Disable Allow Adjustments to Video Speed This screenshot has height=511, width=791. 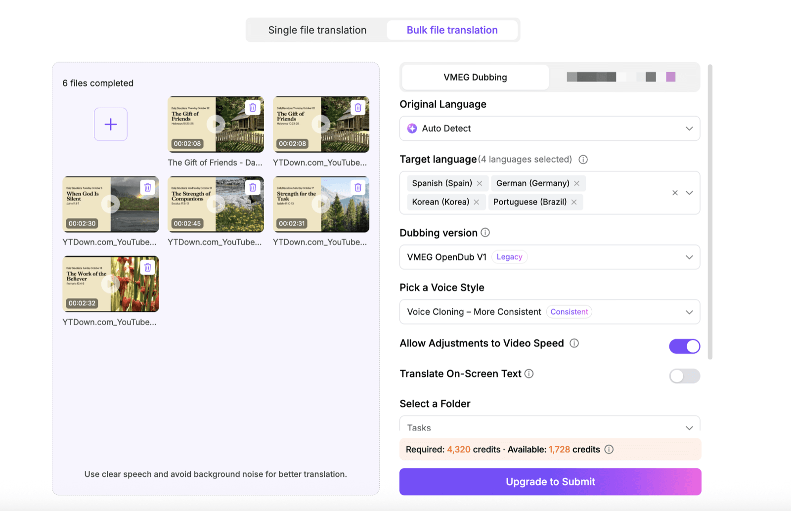(x=685, y=346)
